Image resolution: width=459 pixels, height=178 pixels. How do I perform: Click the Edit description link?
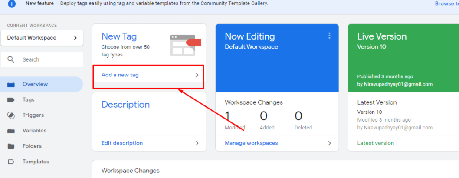122,143
